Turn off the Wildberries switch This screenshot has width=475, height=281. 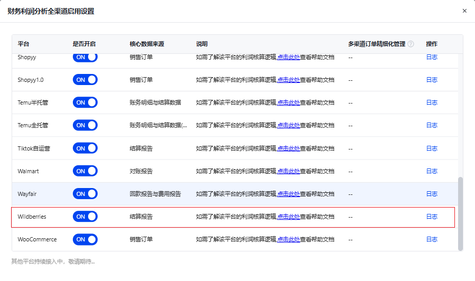[85, 217]
